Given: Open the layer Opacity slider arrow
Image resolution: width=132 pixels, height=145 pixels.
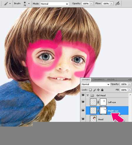Looking at the screenshot, I should click(129, 84).
